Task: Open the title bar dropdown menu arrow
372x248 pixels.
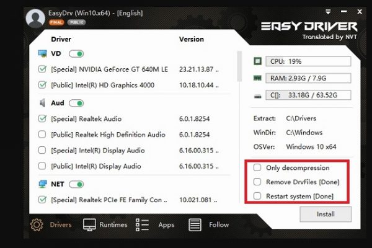Action: (x=328, y=12)
